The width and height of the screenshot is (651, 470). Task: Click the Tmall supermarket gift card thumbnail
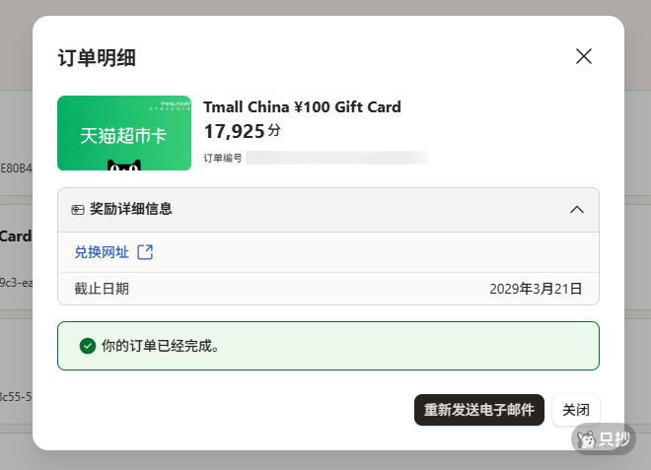pos(124,133)
